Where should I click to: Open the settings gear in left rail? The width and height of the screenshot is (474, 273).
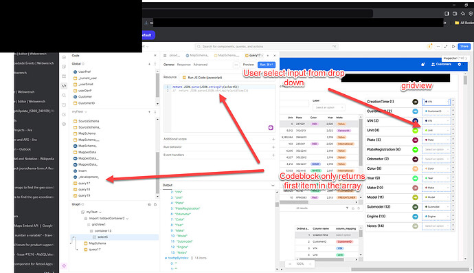click(x=64, y=124)
